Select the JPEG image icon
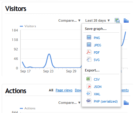Image resolution: width=136 pixels, height=113 pixels. click(89, 45)
